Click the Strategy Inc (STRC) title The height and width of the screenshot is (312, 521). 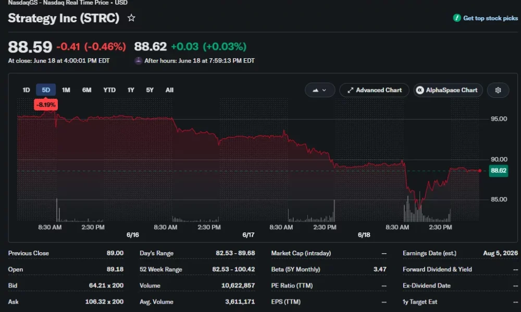tap(64, 18)
